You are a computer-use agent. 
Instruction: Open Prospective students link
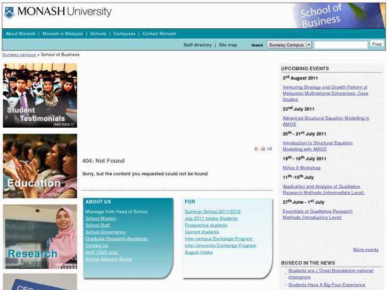click(206, 225)
